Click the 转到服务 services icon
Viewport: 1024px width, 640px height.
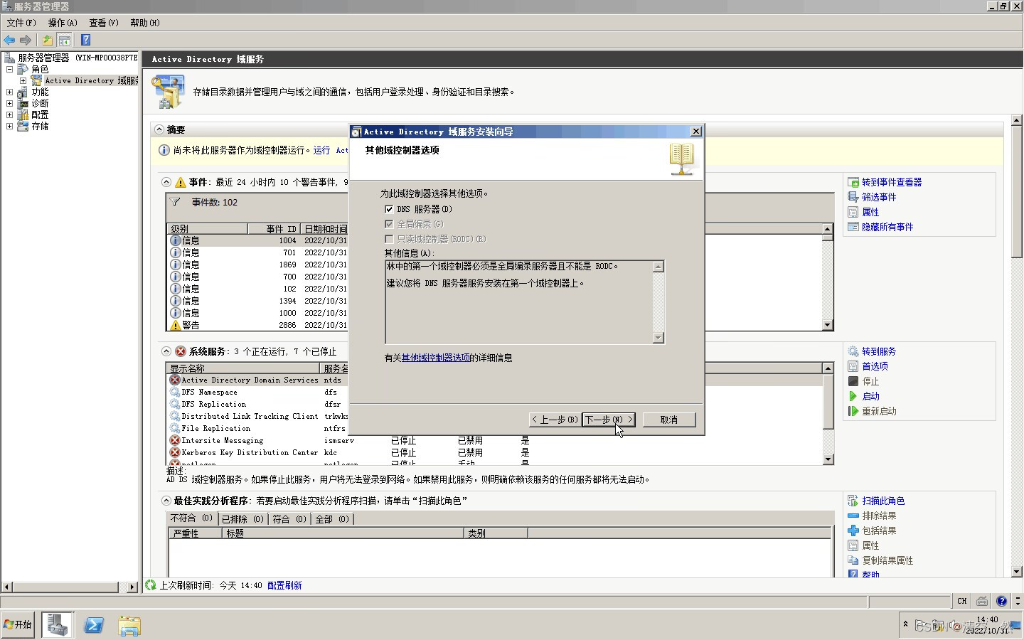pos(853,352)
